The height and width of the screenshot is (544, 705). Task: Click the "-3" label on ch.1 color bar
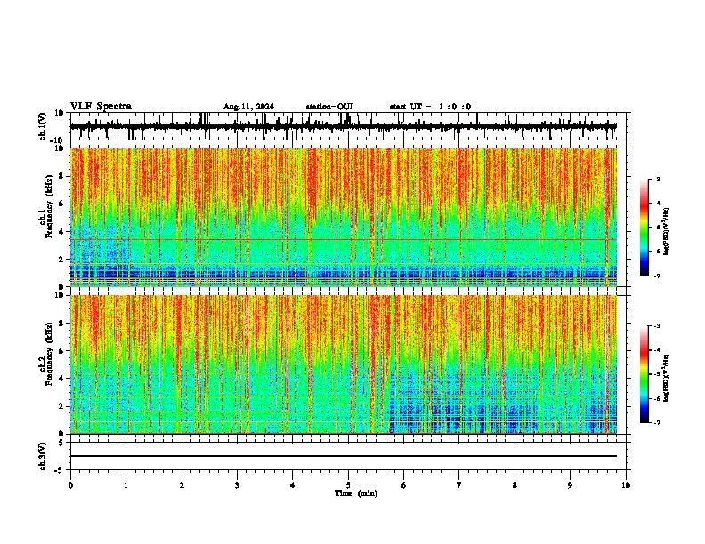pyautogui.click(x=657, y=179)
